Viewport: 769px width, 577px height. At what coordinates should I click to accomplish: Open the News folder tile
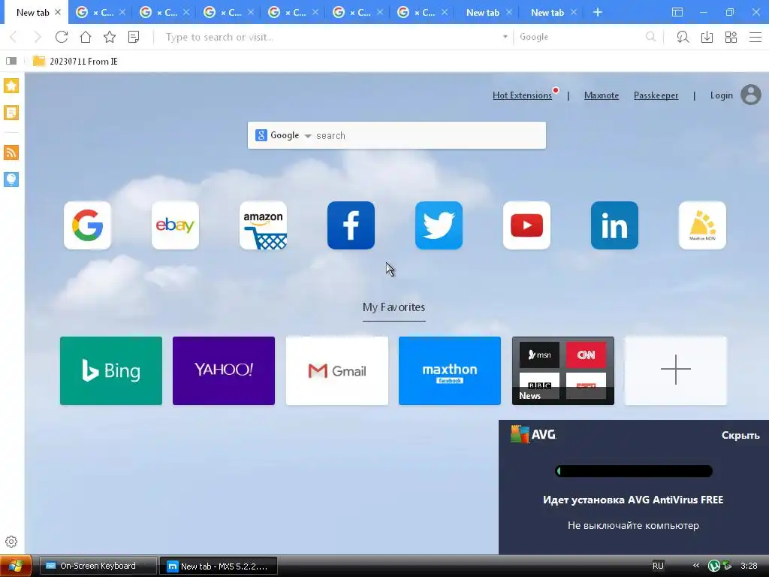[563, 371]
